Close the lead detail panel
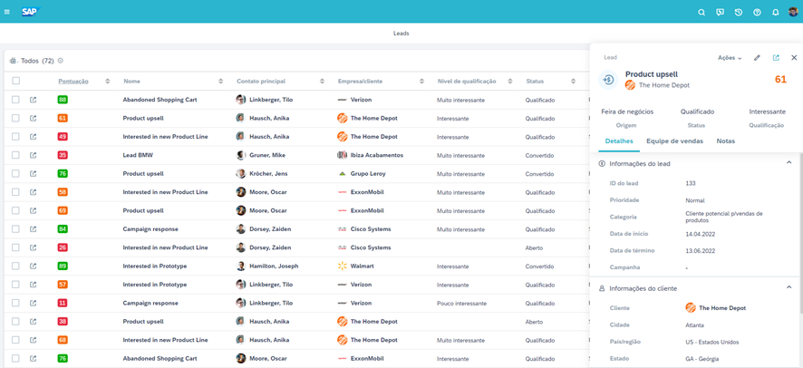This screenshot has width=803, height=368. click(794, 58)
